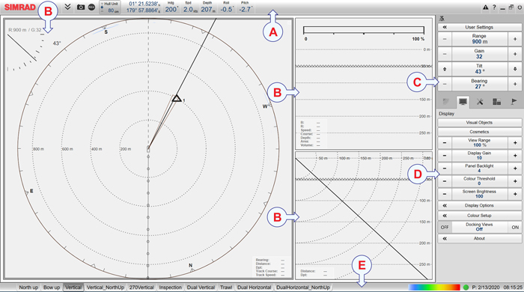This screenshot has width=524, height=292.
Task: Raise Tilt with the up arrow
Action: 445,69
